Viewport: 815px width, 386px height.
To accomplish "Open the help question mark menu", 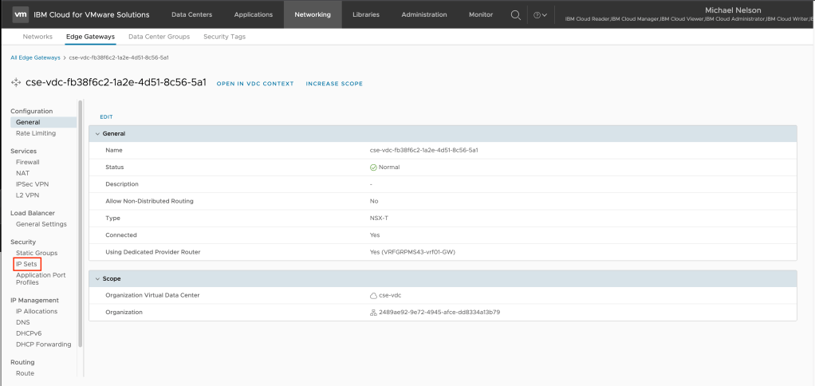I will (x=539, y=14).
